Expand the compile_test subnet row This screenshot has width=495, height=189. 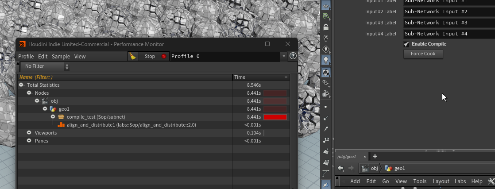coord(53,117)
